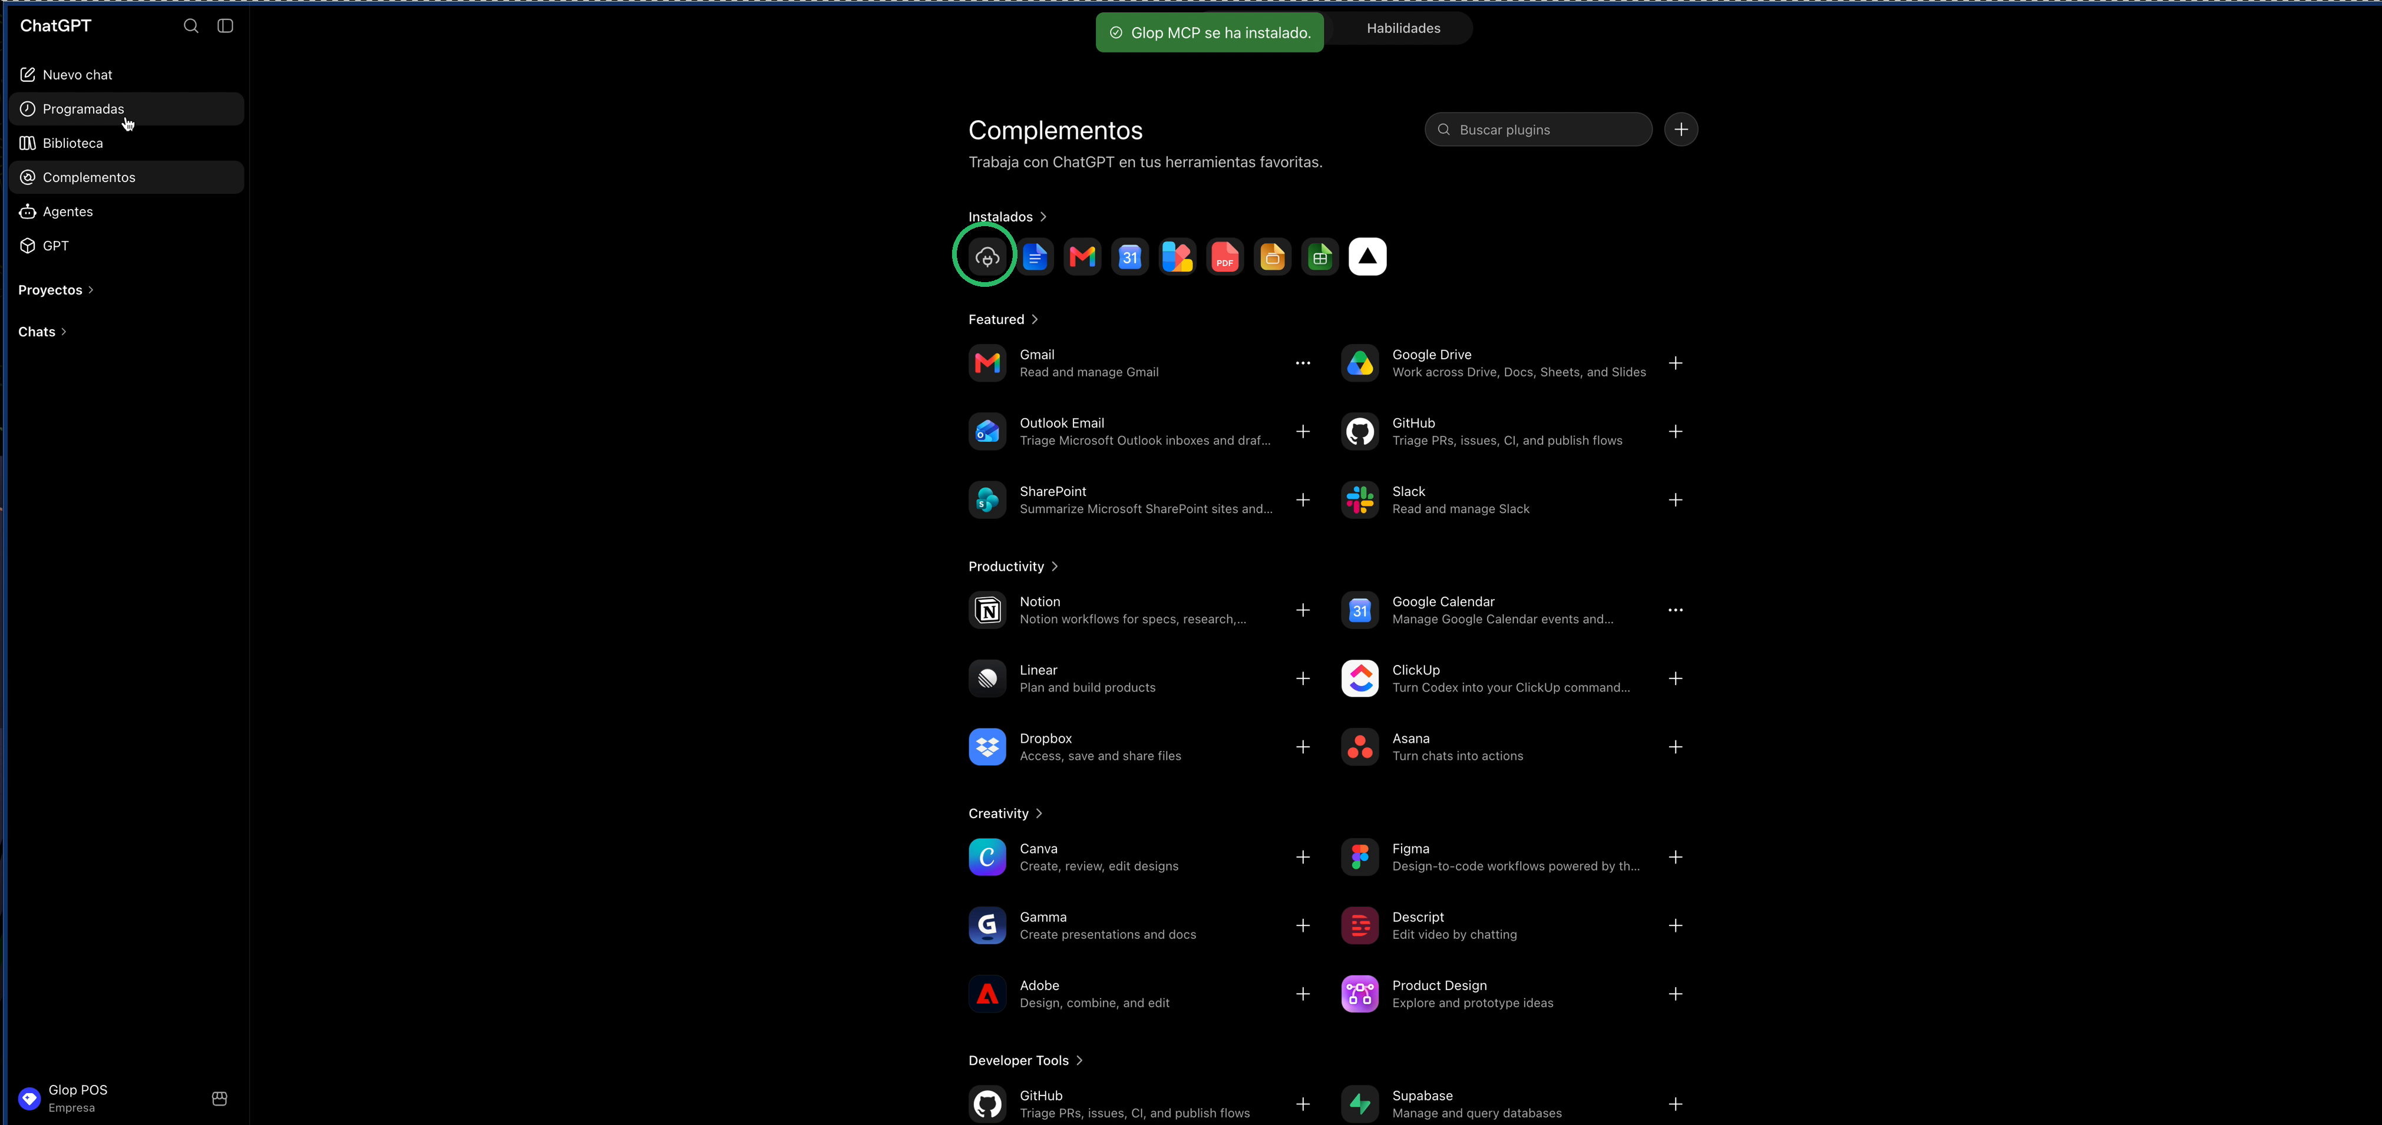
Task: Open the green spreadsheet icon under Instalados
Action: pos(1320,257)
